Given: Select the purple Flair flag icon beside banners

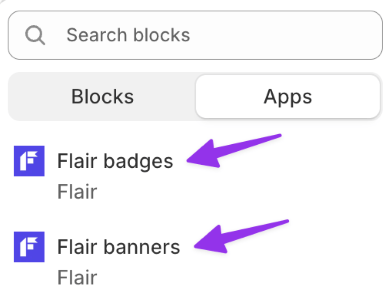Looking at the screenshot, I should [29, 247].
